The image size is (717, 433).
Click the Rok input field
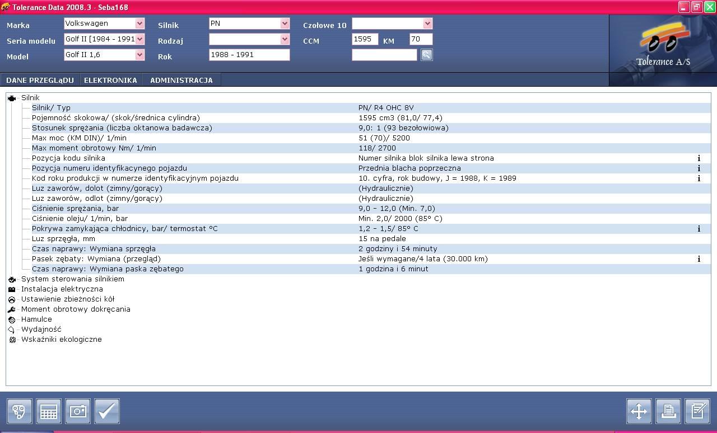click(x=249, y=55)
